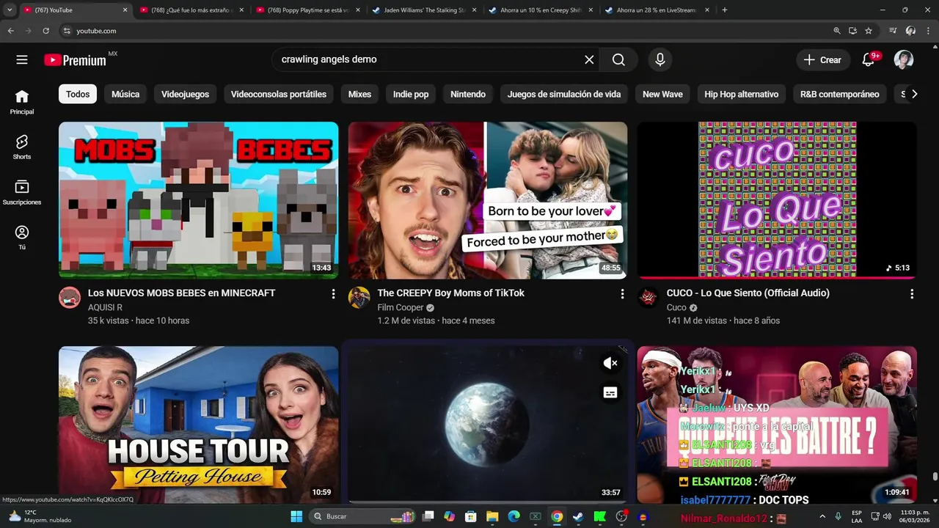This screenshot has height=528, width=939.
Task: Open Steam from the taskbar
Action: 578,516
